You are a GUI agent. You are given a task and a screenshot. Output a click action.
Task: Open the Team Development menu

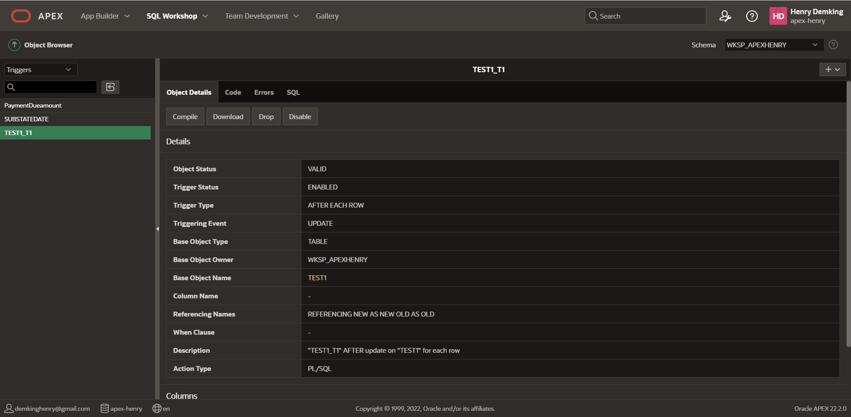click(x=262, y=16)
